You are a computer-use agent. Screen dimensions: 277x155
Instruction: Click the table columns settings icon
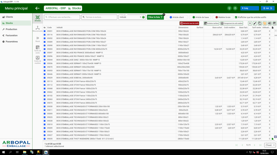[x=274, y=23]
